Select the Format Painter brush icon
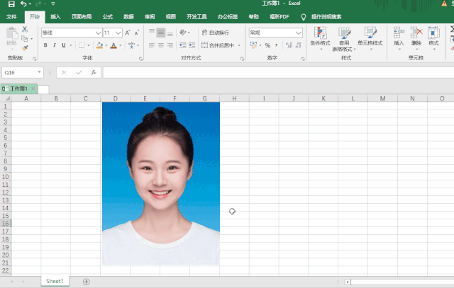 pyautogui.click(x=26, y=48)
